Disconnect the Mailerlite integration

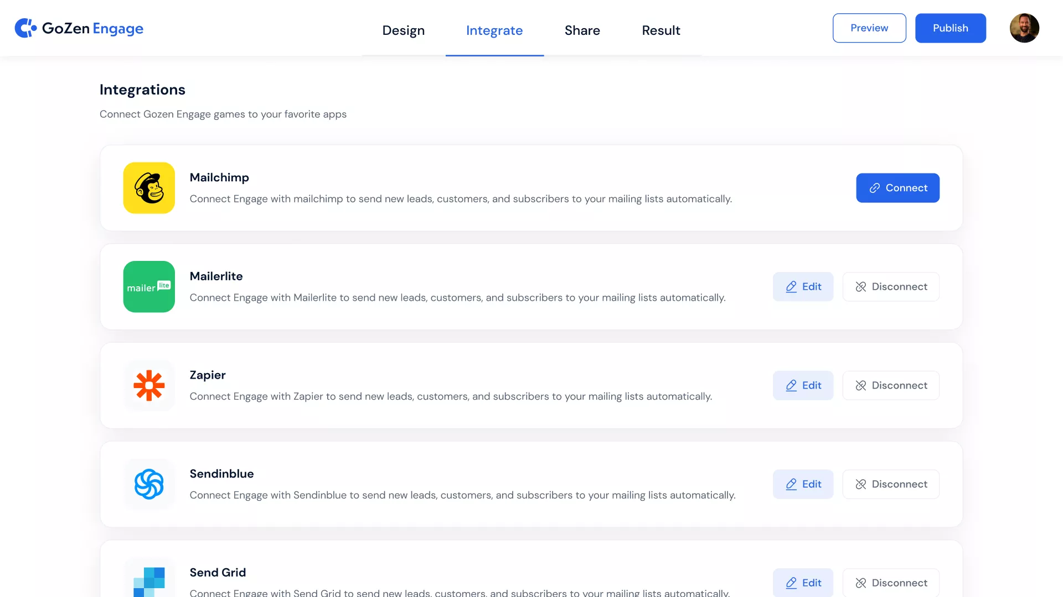pyautogui.click(x=890, y=287)
